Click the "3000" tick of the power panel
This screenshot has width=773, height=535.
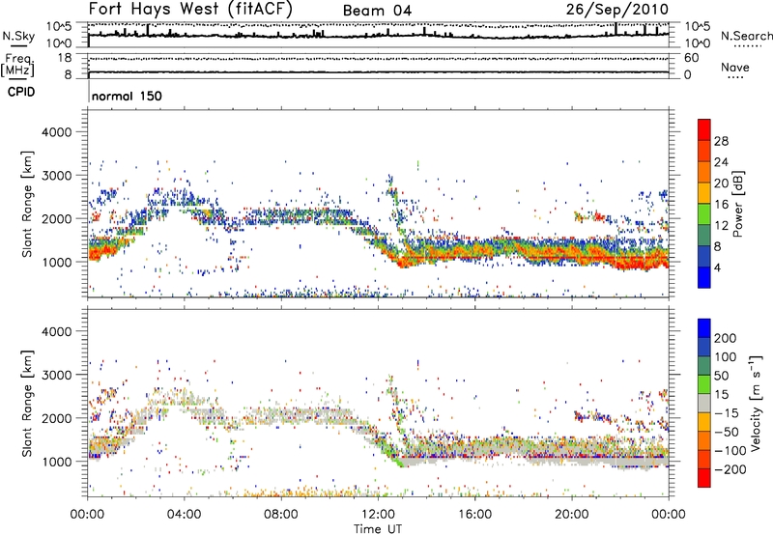(57, 176)
